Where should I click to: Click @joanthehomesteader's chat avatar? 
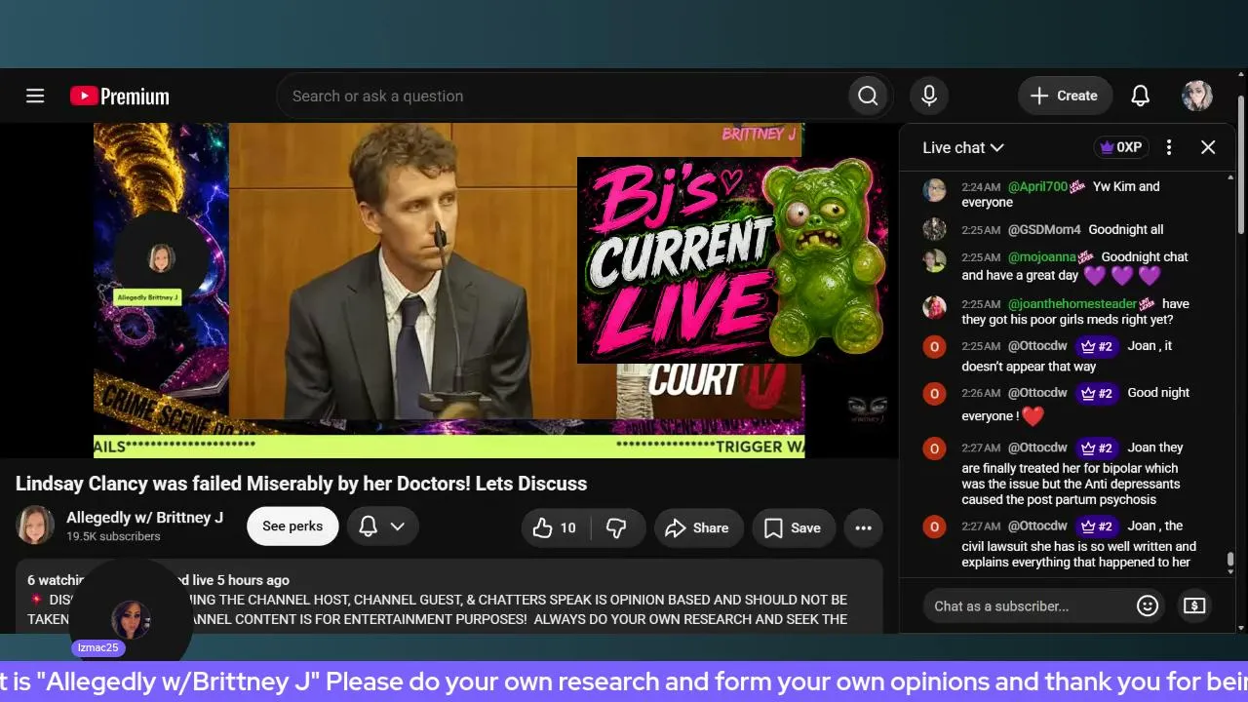pyautogui.click(x=934, y=307)
